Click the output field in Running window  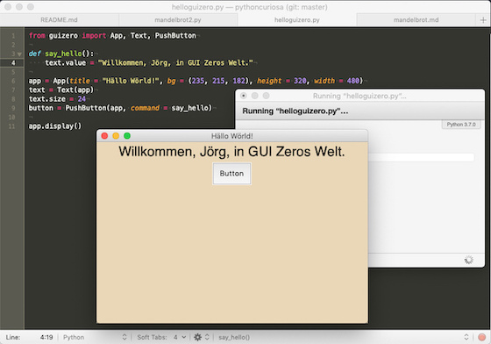pos(421,157)
